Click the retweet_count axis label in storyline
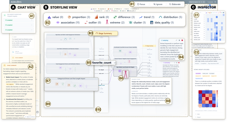 (101, 55)
